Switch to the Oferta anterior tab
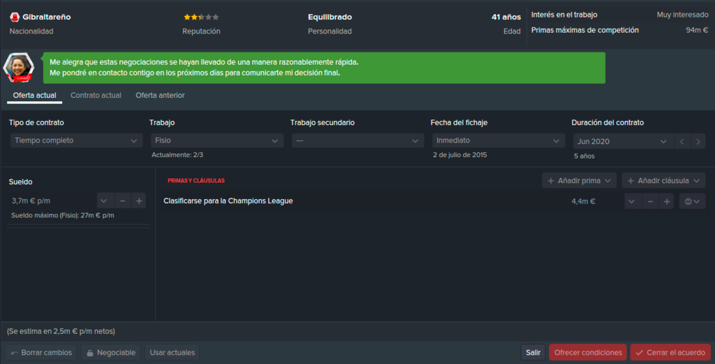 pyautogui.click(x=160, y=95)
